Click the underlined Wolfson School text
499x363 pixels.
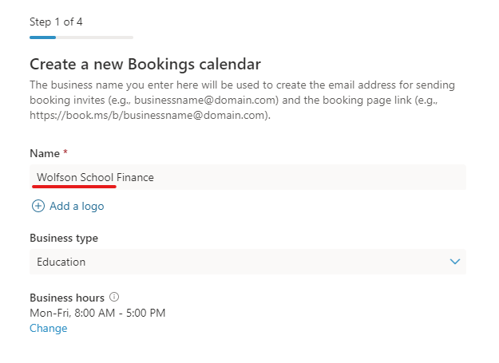pyautogui.click(x=75, y=177)
